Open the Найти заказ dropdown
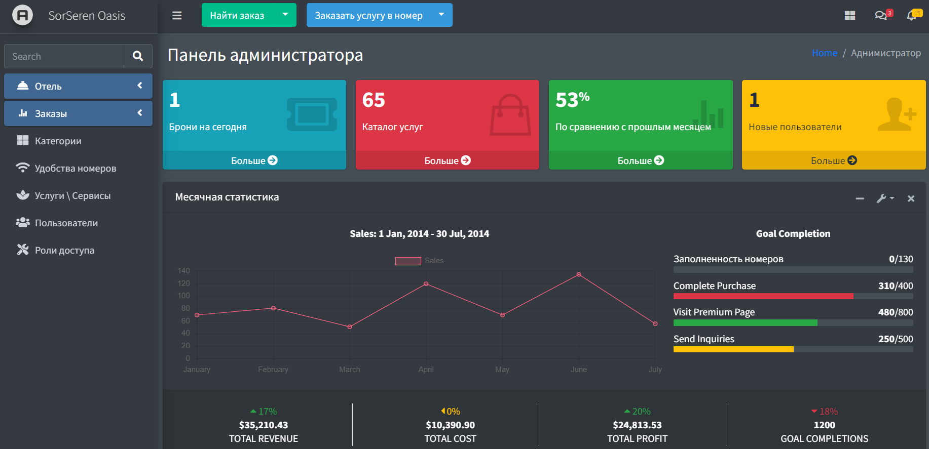Image resolution: width=929 pixels, height=449 pixels. pyautogui.click(x=285, y=15)
